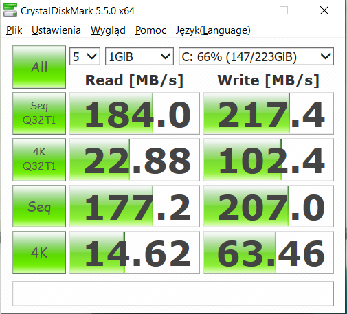
Task: Close the CrystalDiskMark window
Action: (x=324, y=10)
